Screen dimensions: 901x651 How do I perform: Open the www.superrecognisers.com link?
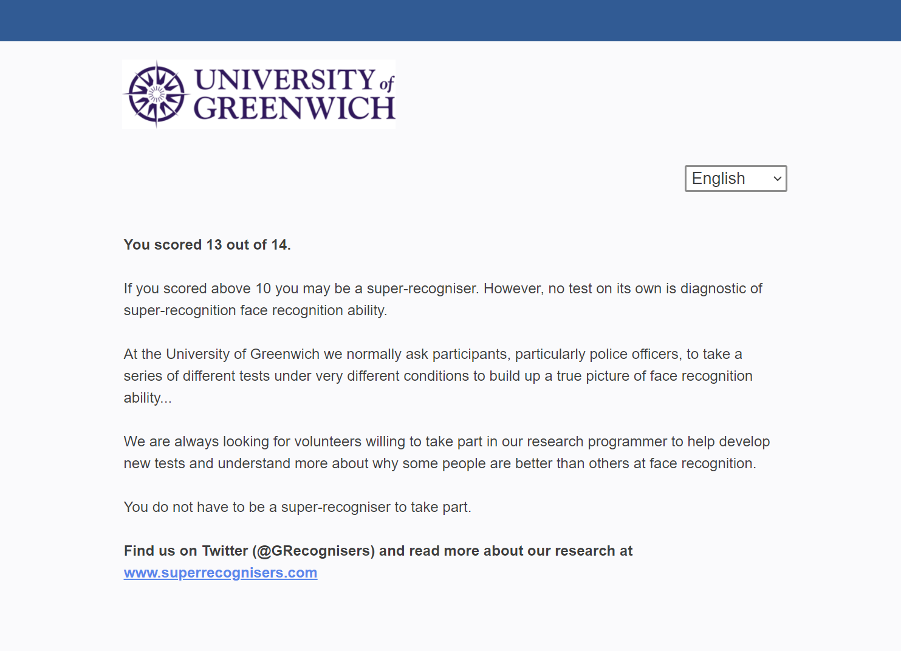[x=221, y=573]
